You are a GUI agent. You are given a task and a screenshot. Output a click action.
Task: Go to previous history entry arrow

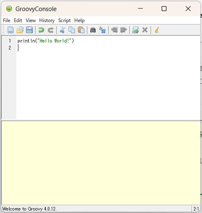click(114, 30)
